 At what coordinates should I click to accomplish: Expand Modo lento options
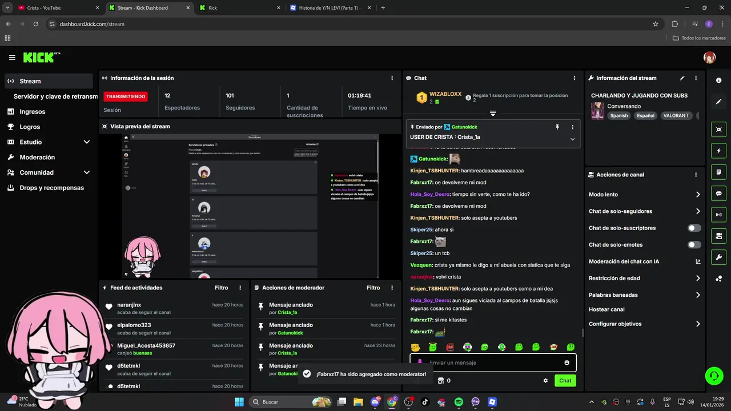click(698, 195)
